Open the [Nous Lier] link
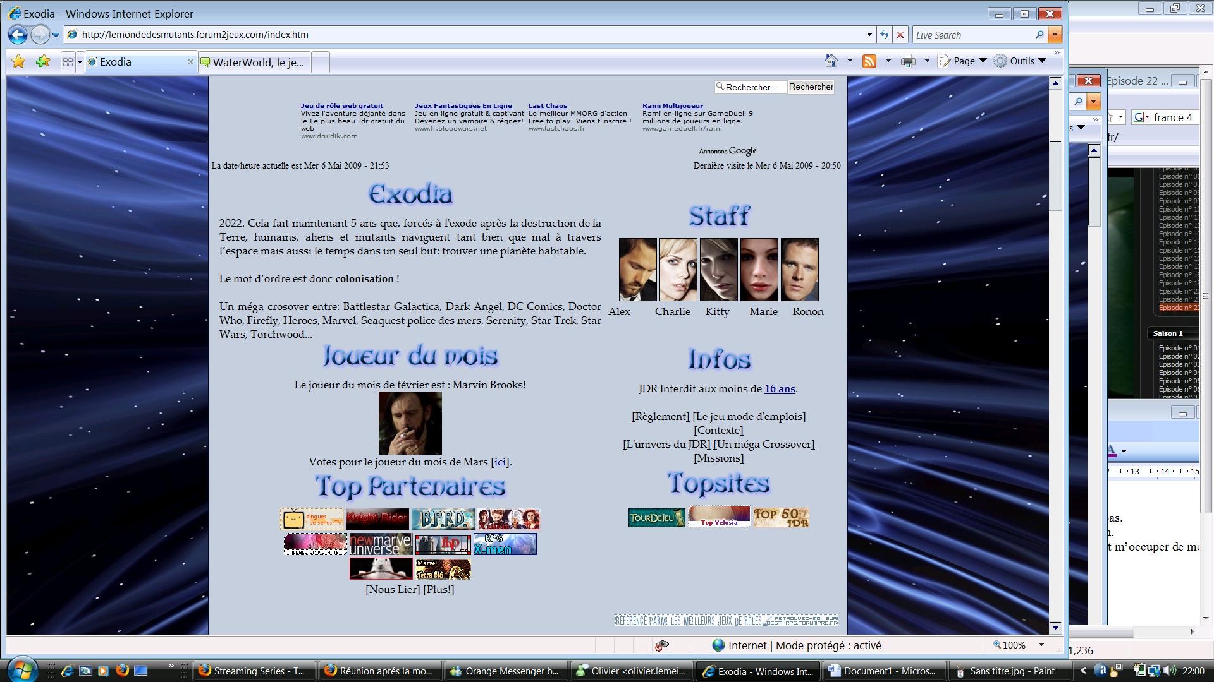 [393, 590]
